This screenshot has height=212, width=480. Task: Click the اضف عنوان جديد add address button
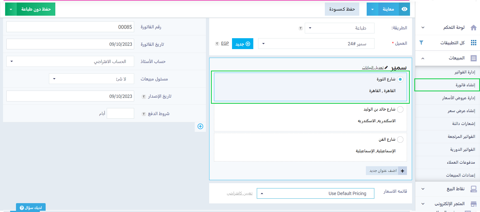coord(386,171)
